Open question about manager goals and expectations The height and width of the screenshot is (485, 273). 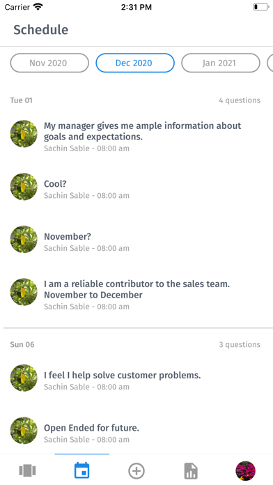click(136, 137)
